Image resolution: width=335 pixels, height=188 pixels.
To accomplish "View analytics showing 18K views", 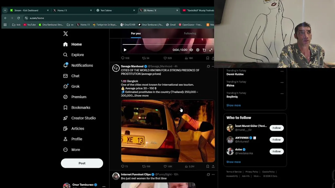I will pos(189,58).
